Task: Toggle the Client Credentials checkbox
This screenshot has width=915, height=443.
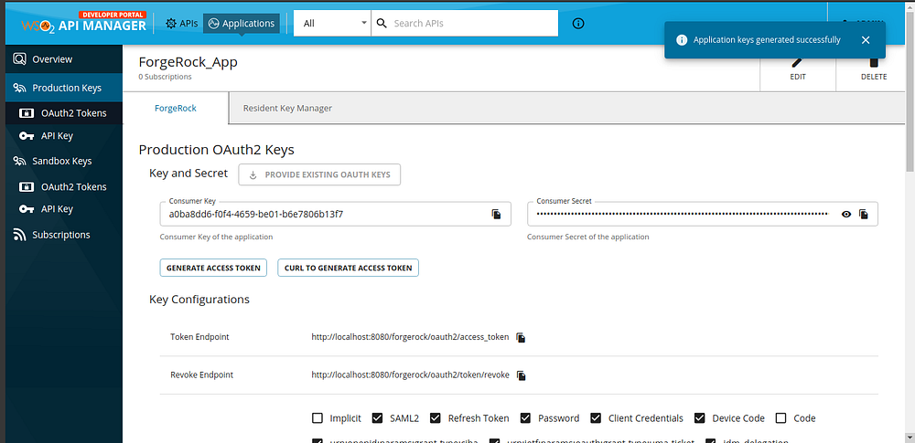Action: (x=596, y=418)
